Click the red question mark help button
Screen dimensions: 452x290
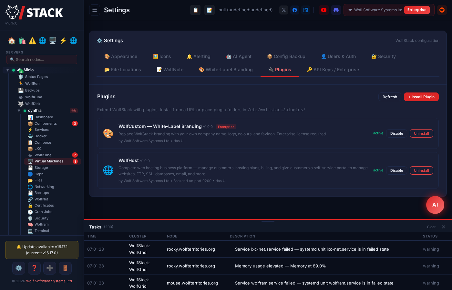tap(34, 268)
